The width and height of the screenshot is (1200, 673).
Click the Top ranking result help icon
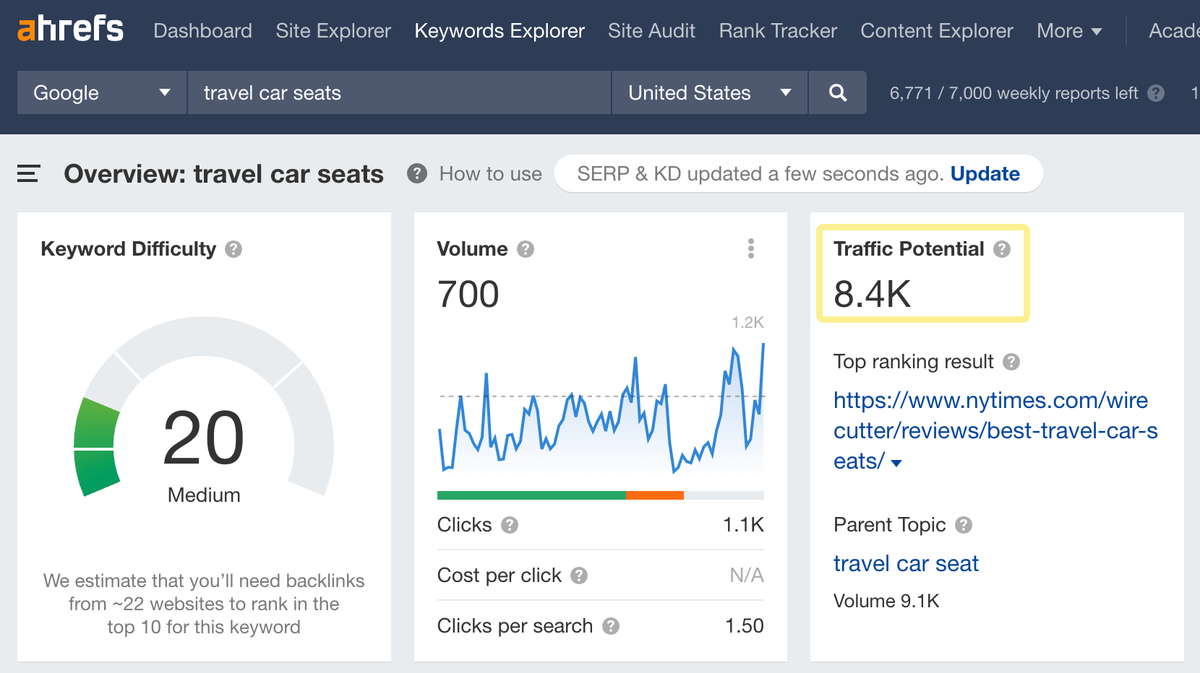point(1013,362)
